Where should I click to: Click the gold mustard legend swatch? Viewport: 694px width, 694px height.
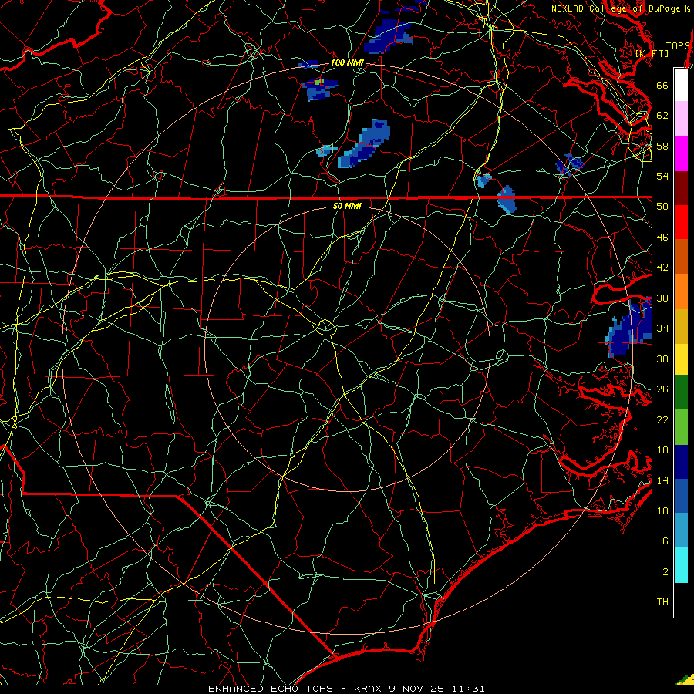pyautogui.click(x=681, y=325)
